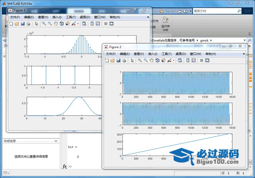Click the Run and Time (运行并计时) button

165,24
